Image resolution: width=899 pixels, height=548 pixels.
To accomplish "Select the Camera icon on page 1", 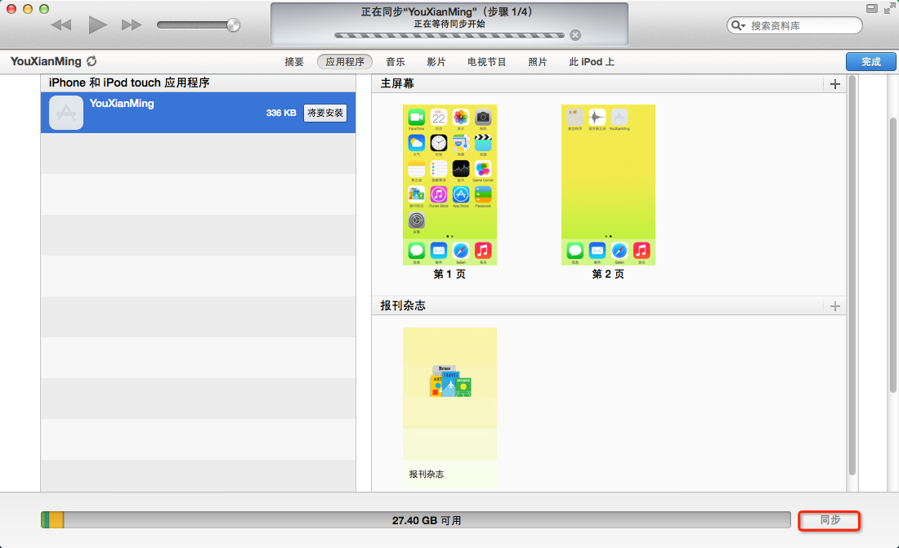I will tap(483, 118).
